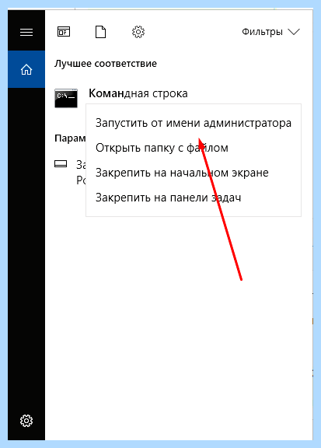Choose Запустить от имени администратора
This screenshot has width=321, height=448.
coord(194,123)
